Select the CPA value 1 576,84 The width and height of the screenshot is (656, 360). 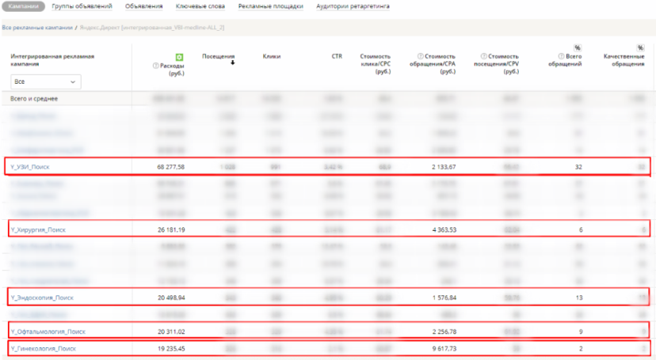pos(444,297)
